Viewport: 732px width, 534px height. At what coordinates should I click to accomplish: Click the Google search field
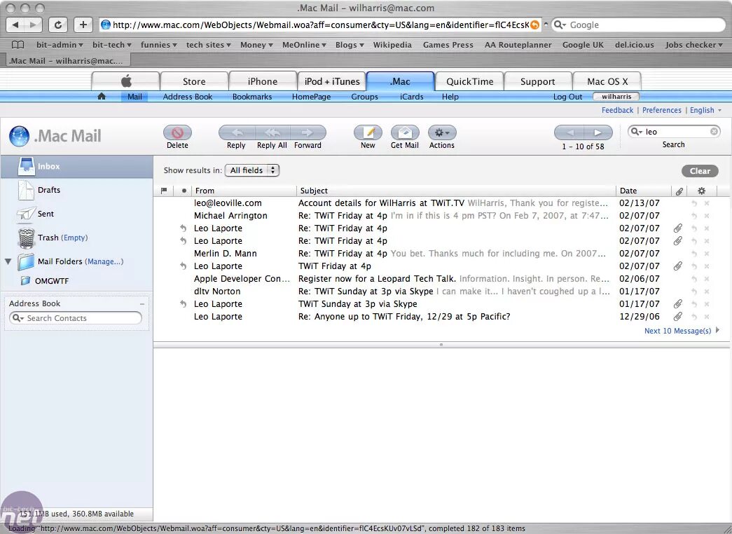[639, 25]
